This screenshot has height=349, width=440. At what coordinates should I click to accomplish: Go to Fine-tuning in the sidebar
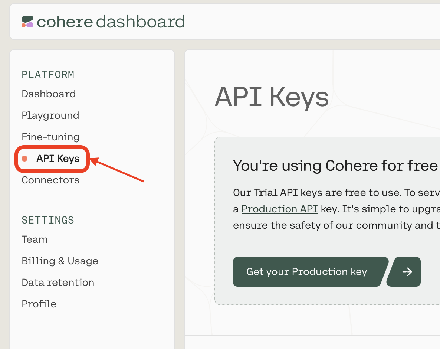point(51,137)
